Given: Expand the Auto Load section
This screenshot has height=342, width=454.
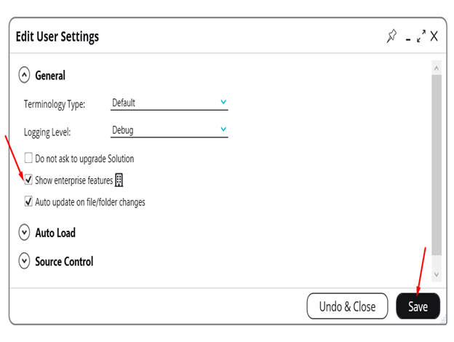Looking at the screenshot, I should point(25,233).
